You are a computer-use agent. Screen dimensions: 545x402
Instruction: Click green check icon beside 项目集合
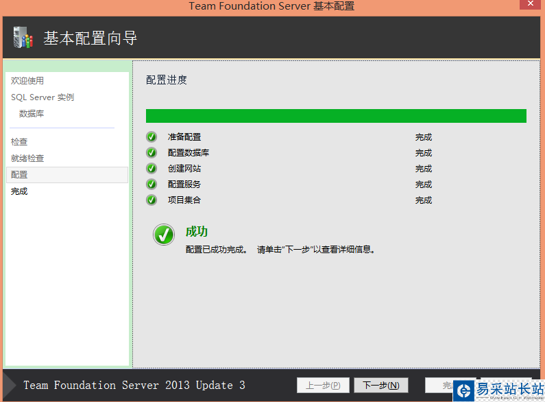152,200
